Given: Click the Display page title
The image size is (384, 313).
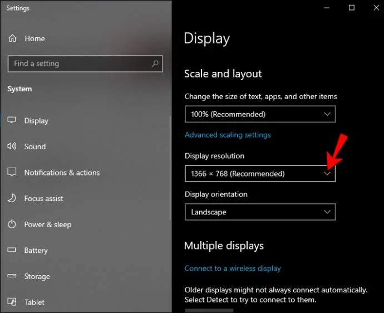Looking at the screenshot, I should point(207,39).
